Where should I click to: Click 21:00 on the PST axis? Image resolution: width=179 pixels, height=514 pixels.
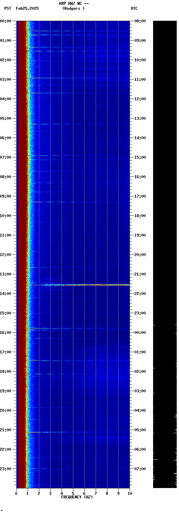click(x=6, y=430)
